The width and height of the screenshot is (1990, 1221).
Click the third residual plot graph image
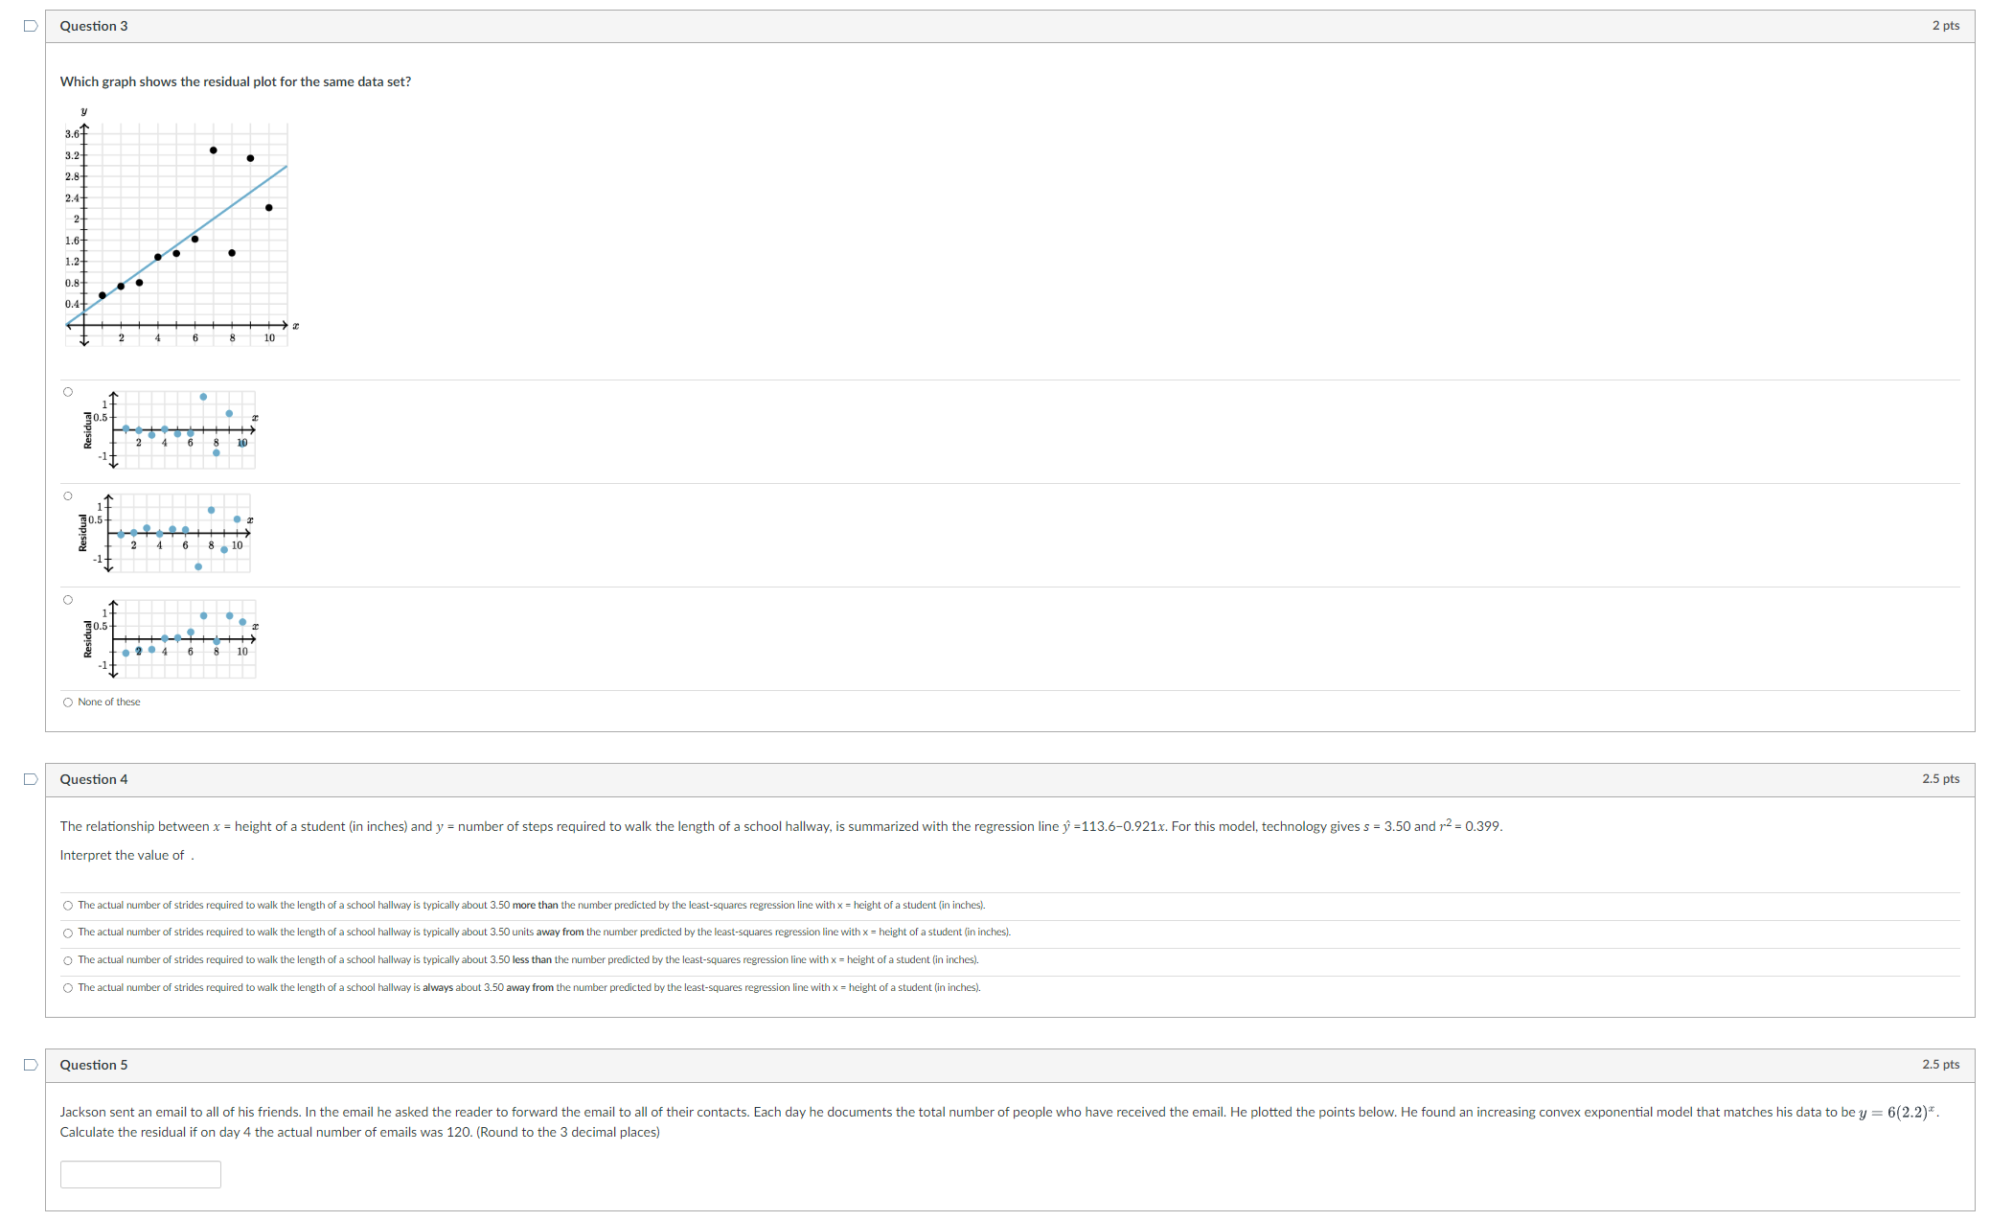[x=172, y=638]
